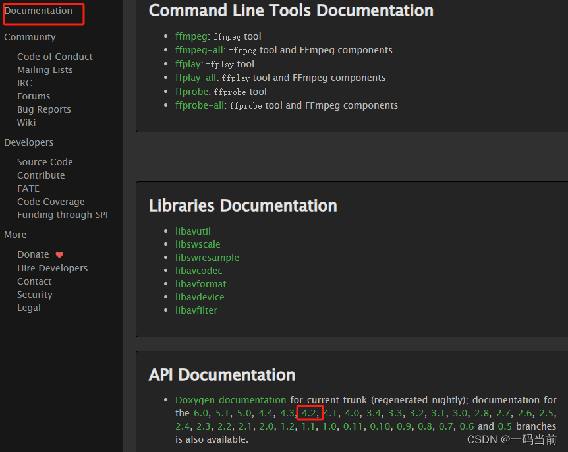Open API docs for version 5.0
568x452 pixels.
point(244,413)
